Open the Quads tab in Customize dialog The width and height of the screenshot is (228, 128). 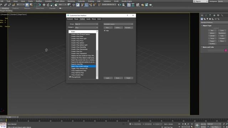coord(88,19)
